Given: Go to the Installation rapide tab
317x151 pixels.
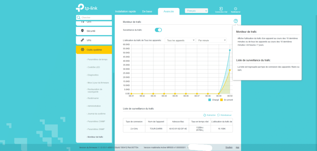Looking at the screenshot, I should coord(126,11).
